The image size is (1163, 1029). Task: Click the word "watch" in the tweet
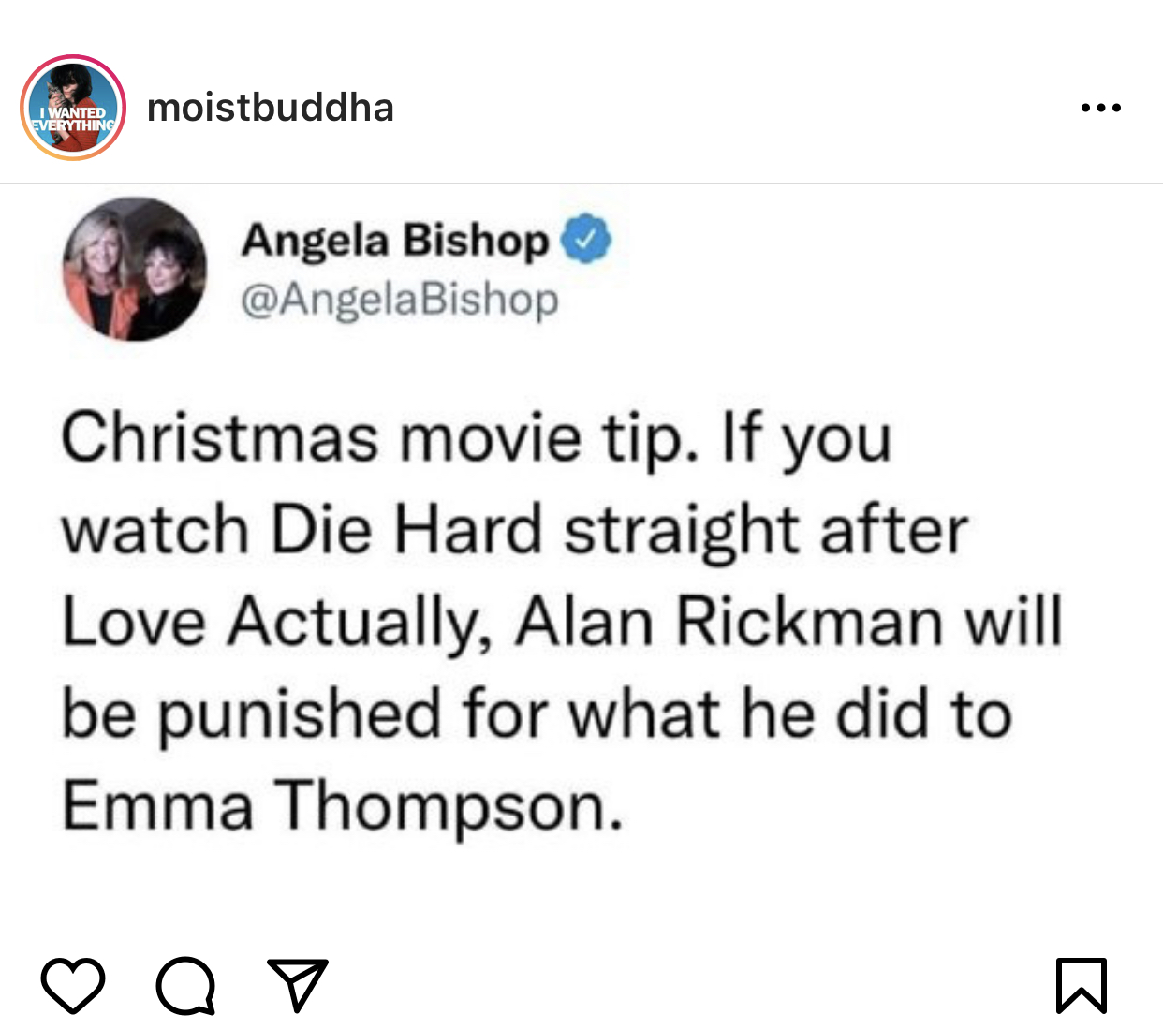point(155,530)
